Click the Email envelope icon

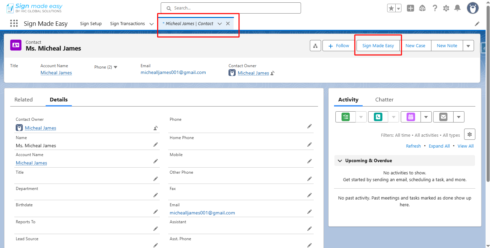[443, 117]
